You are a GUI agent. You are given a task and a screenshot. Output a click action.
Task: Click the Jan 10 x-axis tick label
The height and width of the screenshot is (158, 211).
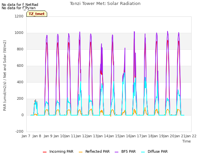pos(59,136)
